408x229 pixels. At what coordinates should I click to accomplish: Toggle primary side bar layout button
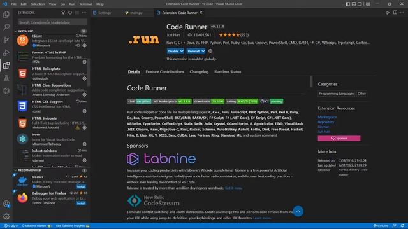point(348,4)
